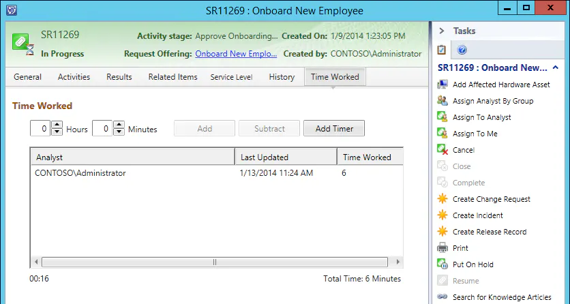
Task: Click the Assign To Me icon
Action: (x=442, y=134)
